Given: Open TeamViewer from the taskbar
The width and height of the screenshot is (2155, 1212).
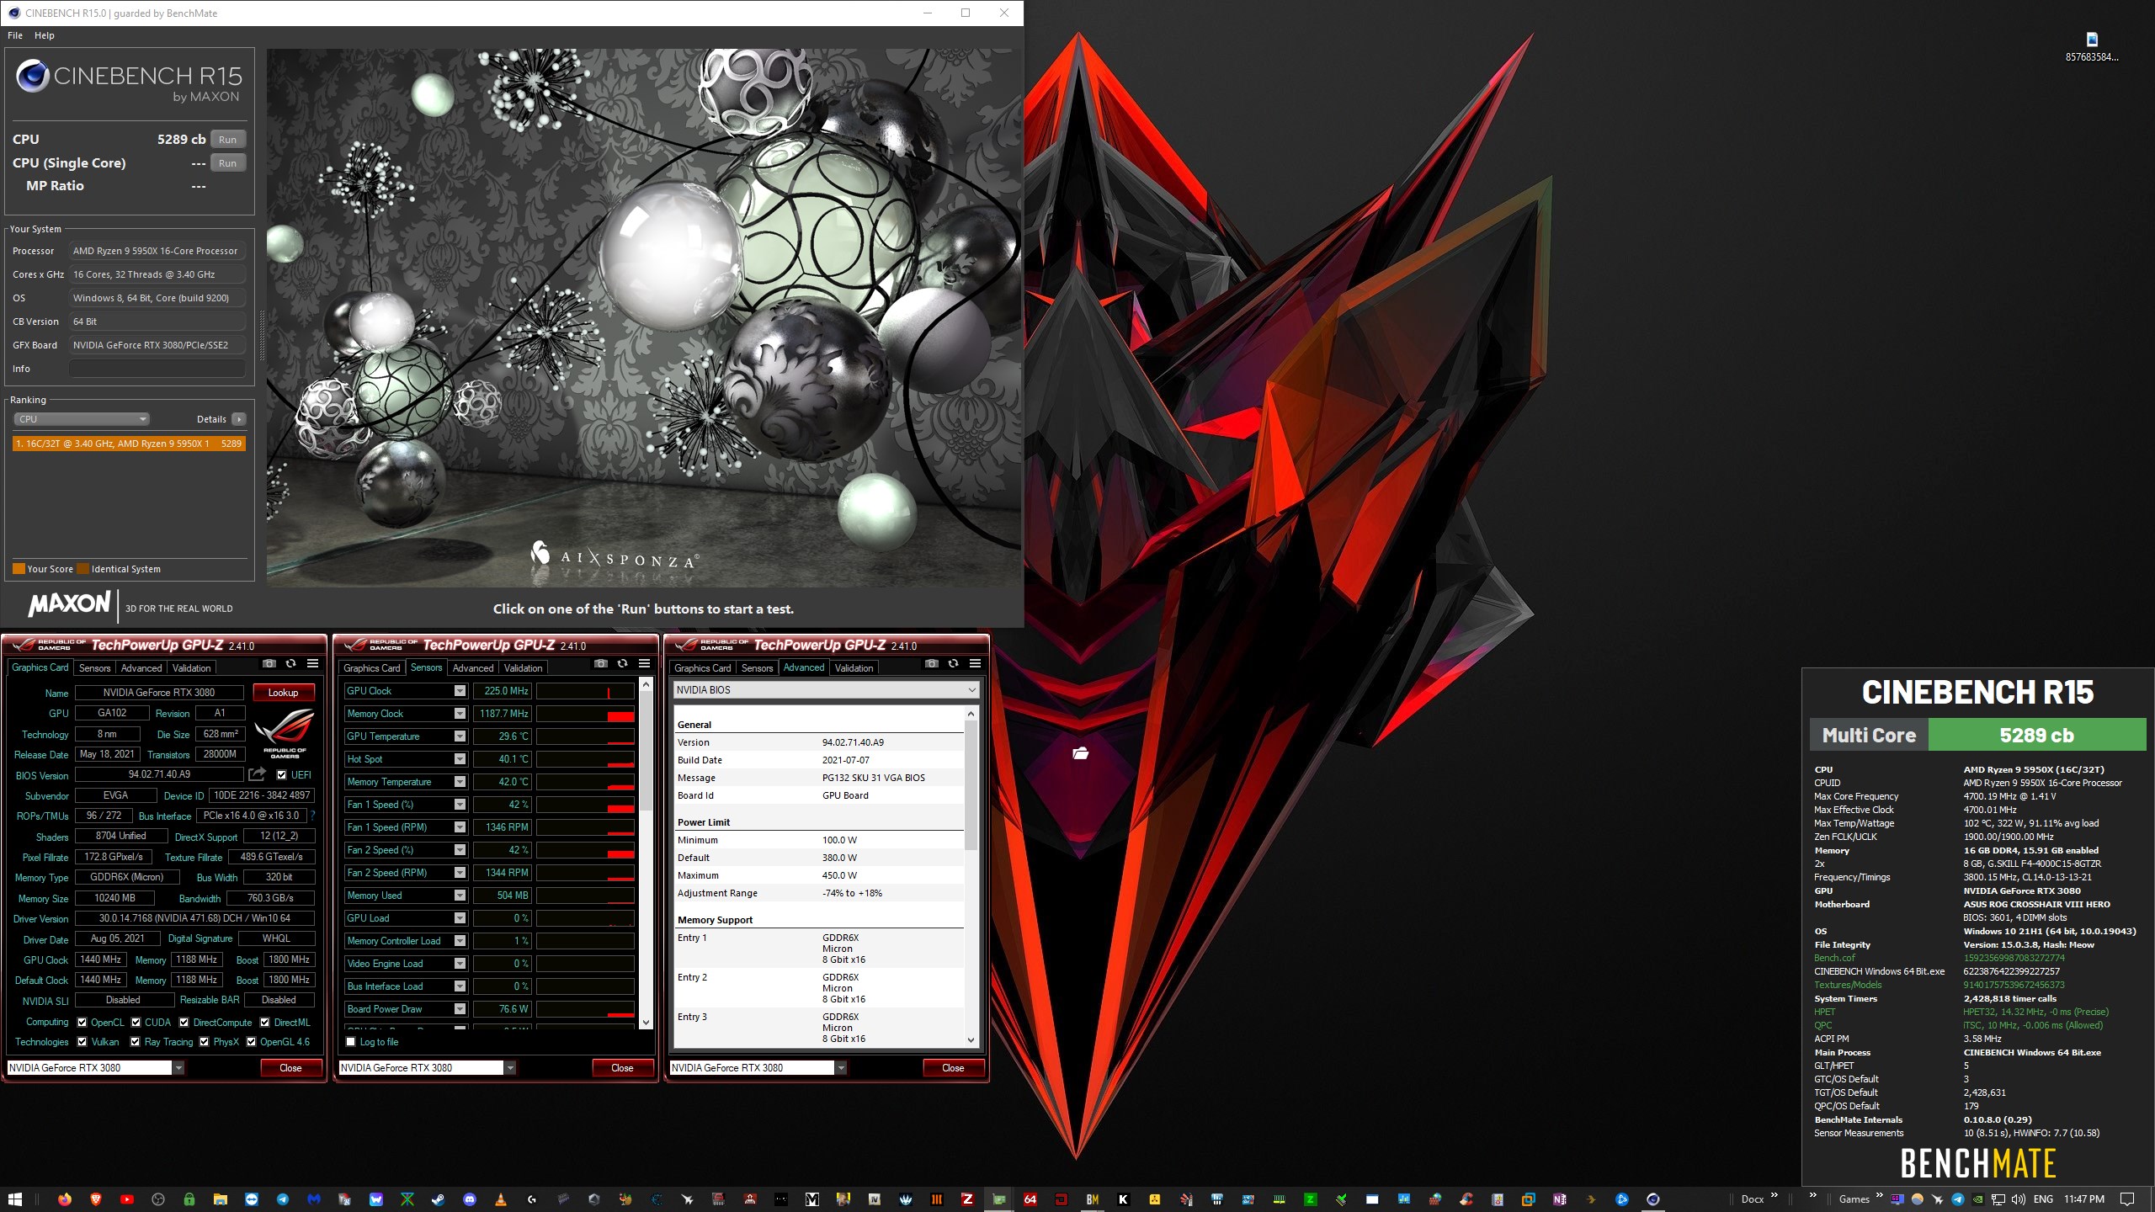Looking at the screenshot, I should click(252, 1199).
